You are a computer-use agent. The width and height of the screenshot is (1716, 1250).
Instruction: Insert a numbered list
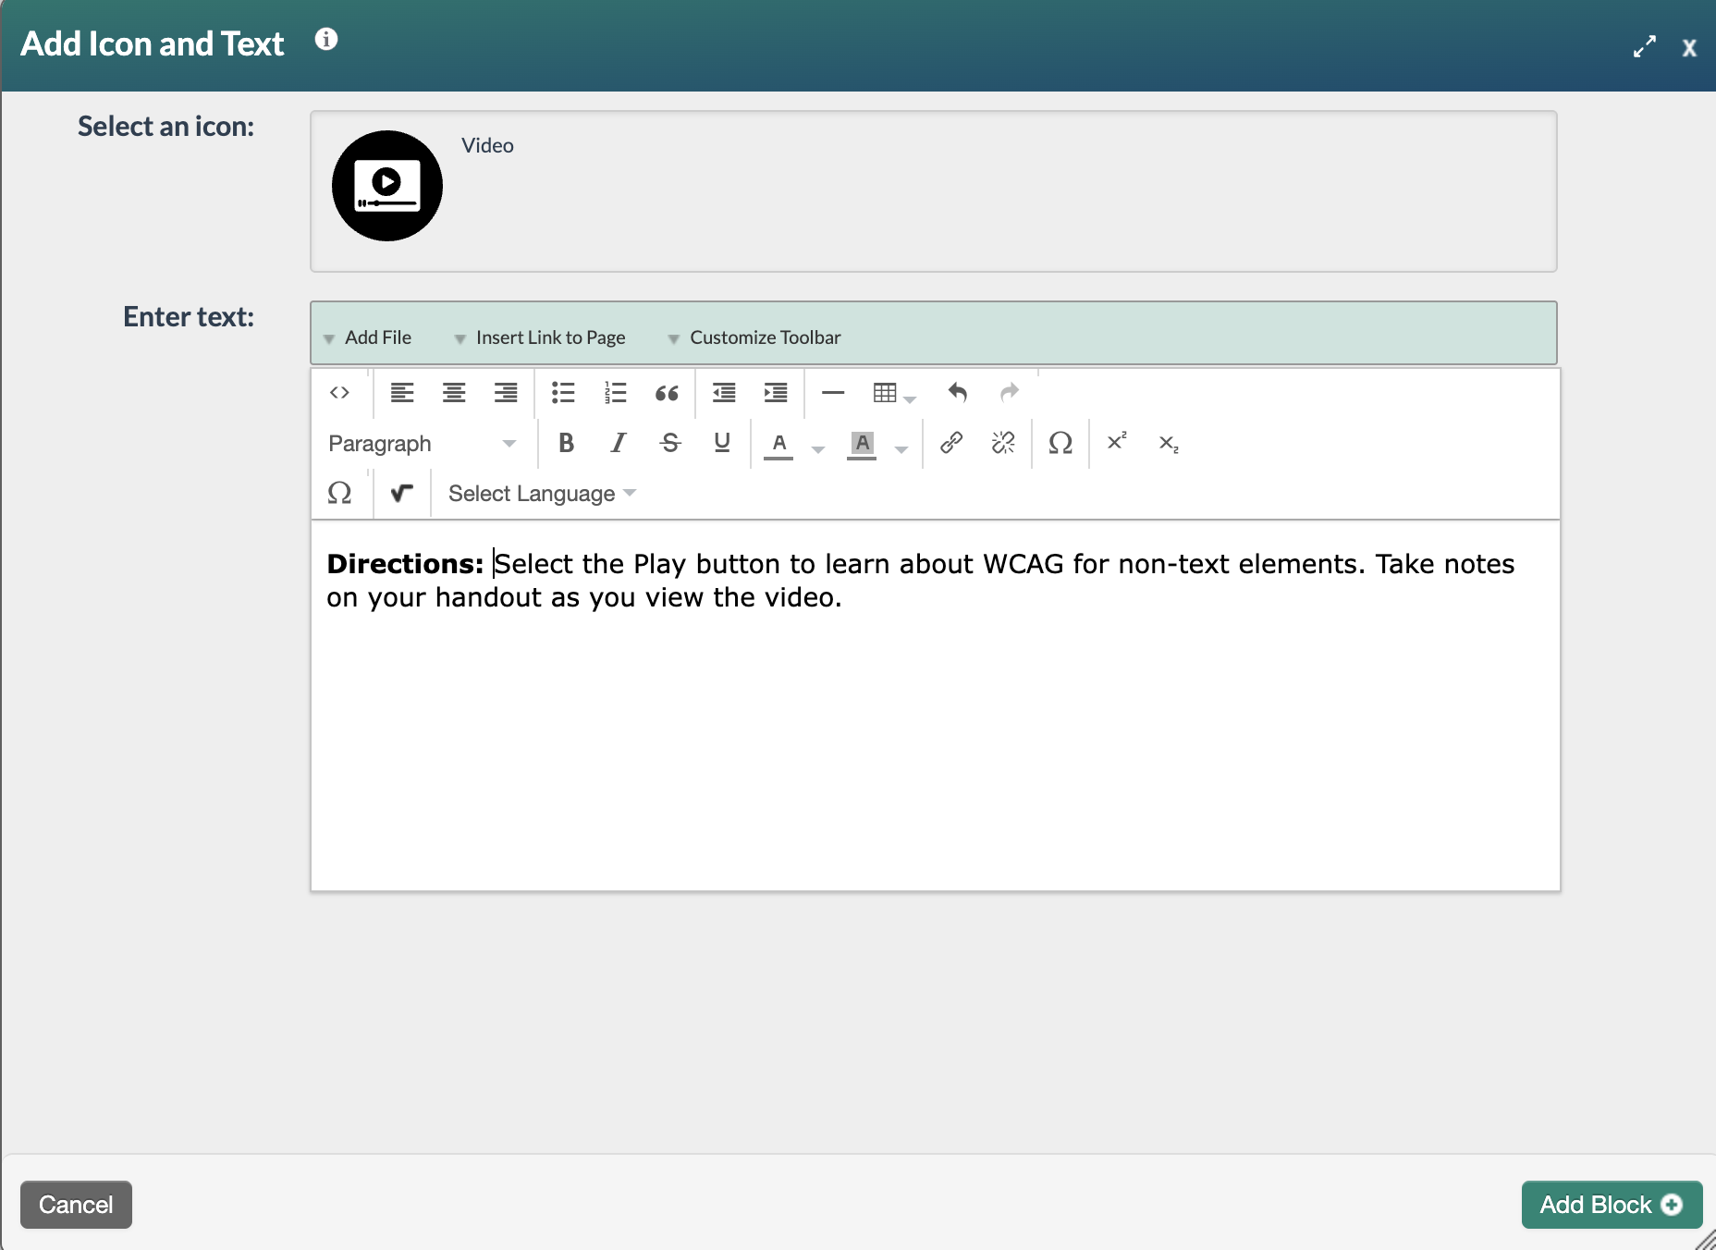point(615,393)
